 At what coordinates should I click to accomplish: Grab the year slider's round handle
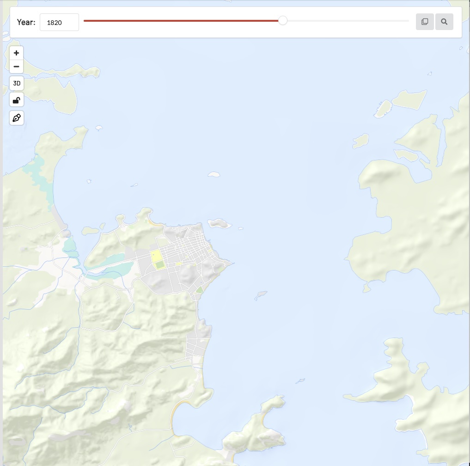[283, 21]
